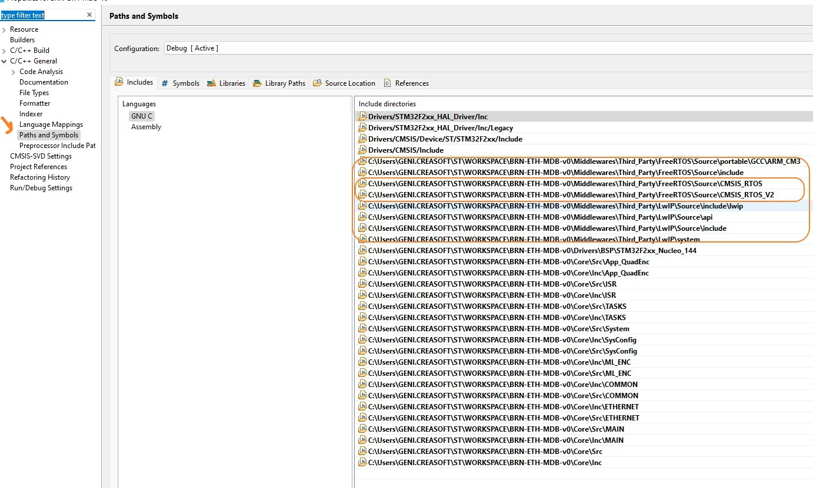This screenshot has height=488, width=813.
Task: Switch to the Source Location tab
Action: point(344,83)
